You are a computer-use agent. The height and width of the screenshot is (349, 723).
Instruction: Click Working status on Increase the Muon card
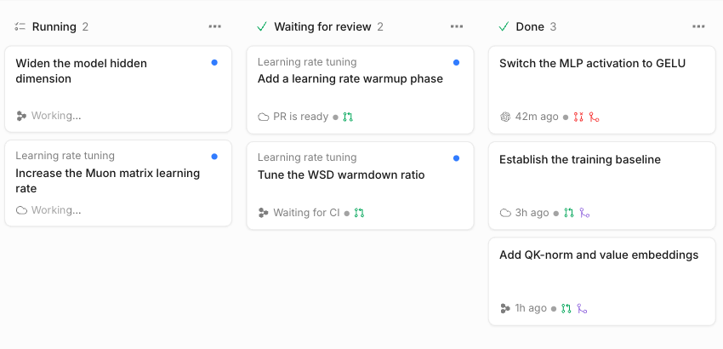click(x=56, y=210)
